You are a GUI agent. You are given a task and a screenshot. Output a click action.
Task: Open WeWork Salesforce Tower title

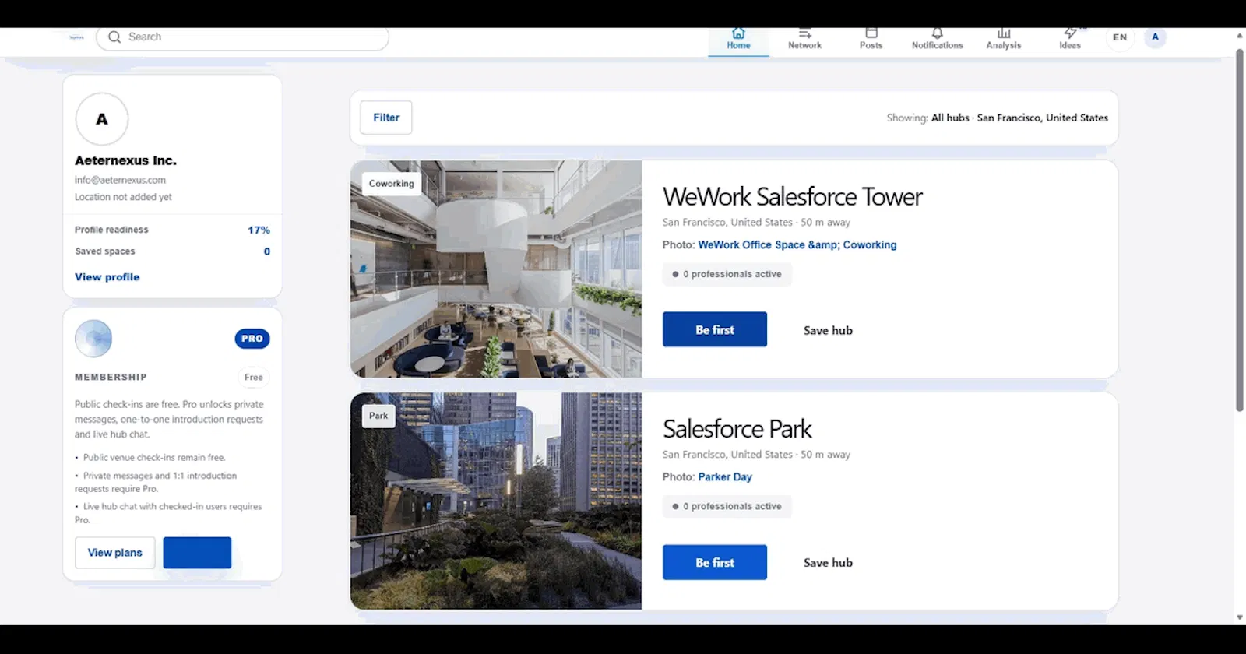pos(792,196)
